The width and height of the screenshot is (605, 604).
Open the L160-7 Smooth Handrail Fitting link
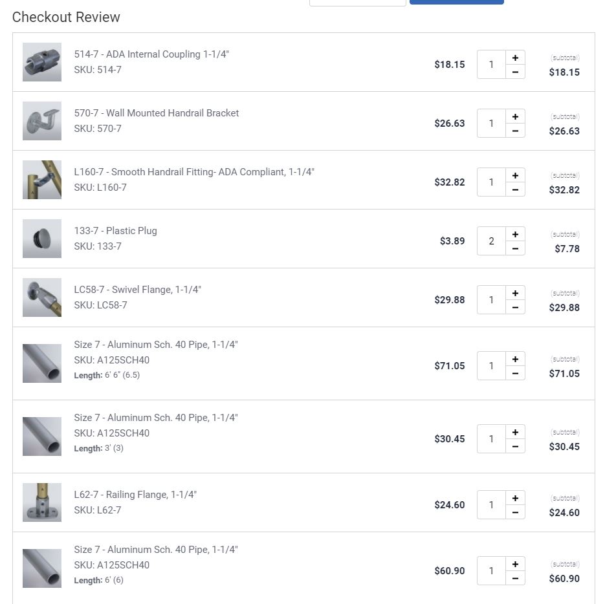[194, 172]
